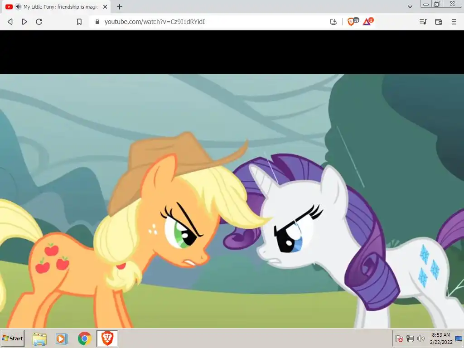The image size is (464, 348).
Task: Bookmark this page with the bookmark icon
Action: [79, 22]
